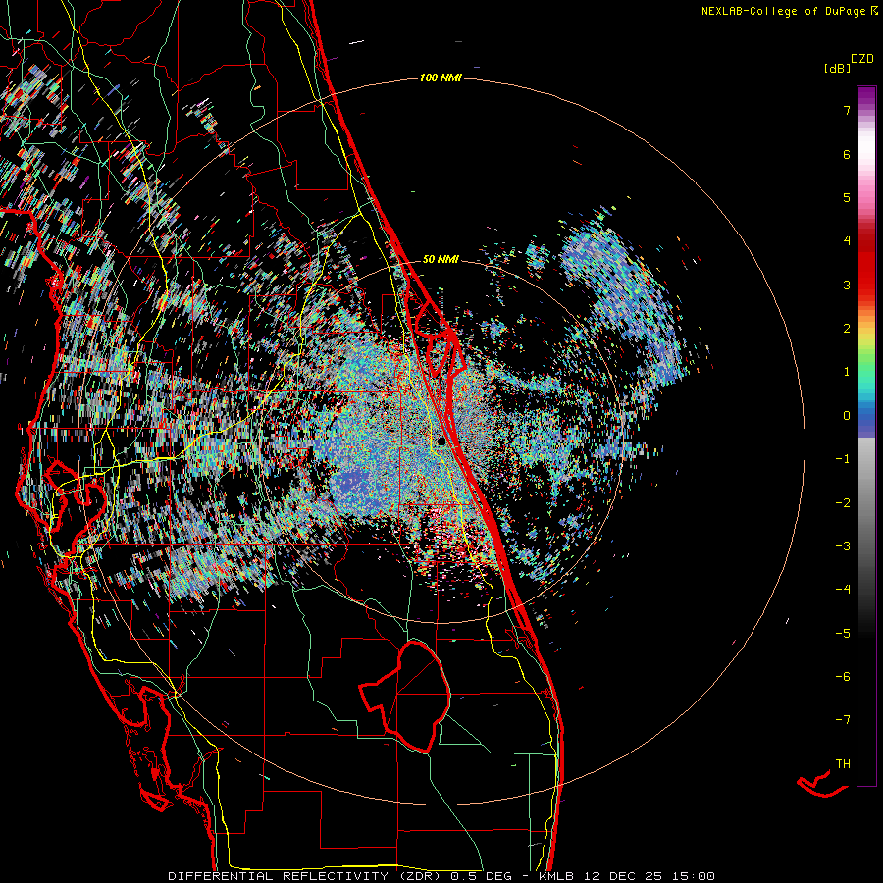Click the -1 value on the colorbar scale
Screen dimensions: 883x883
coord(843,459)
